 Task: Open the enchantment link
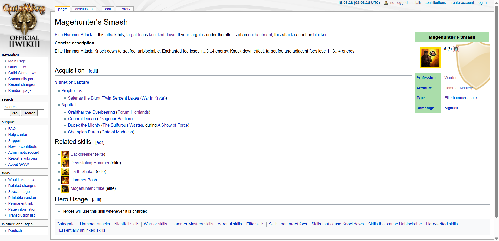[260, 35]
